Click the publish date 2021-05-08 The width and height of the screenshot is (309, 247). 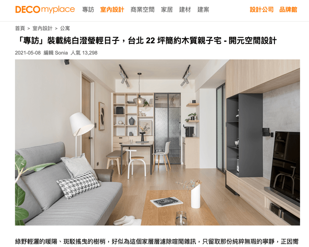(x=28, y=53)
